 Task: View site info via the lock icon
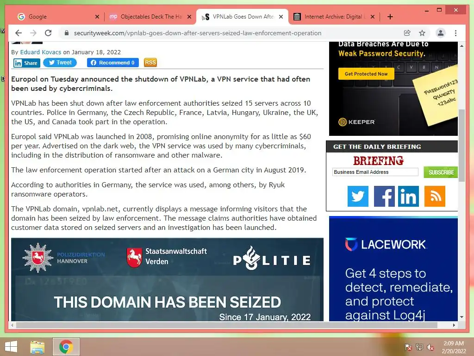point(67,33)
